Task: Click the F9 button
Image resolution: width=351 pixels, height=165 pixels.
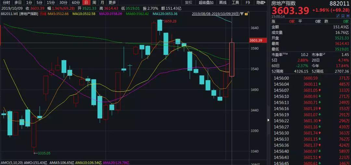Action: (248, 3)
